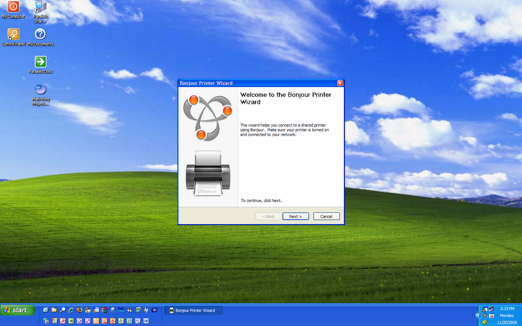Viewport: 522px width, 326px height.
Task: Launch Microsoft Excel from Quick Launch
Action: click(71, 321)
